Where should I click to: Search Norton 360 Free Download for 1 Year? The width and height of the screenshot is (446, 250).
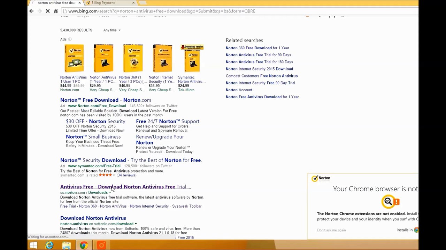[x=257, y=48]
